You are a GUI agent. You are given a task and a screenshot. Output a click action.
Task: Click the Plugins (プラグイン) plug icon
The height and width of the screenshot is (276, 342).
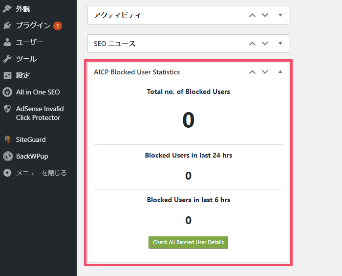[x=7, y=25]
